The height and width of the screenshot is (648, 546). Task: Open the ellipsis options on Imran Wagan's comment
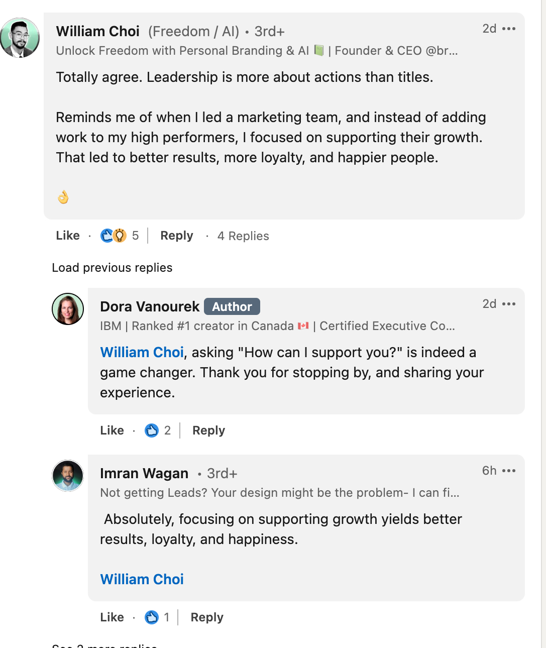coord(510,471)
